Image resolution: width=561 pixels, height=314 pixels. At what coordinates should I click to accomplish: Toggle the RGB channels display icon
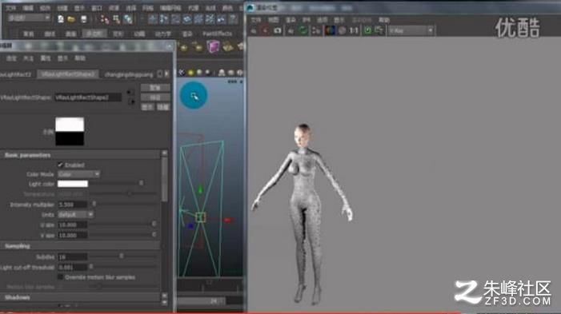tap(330, 30)
